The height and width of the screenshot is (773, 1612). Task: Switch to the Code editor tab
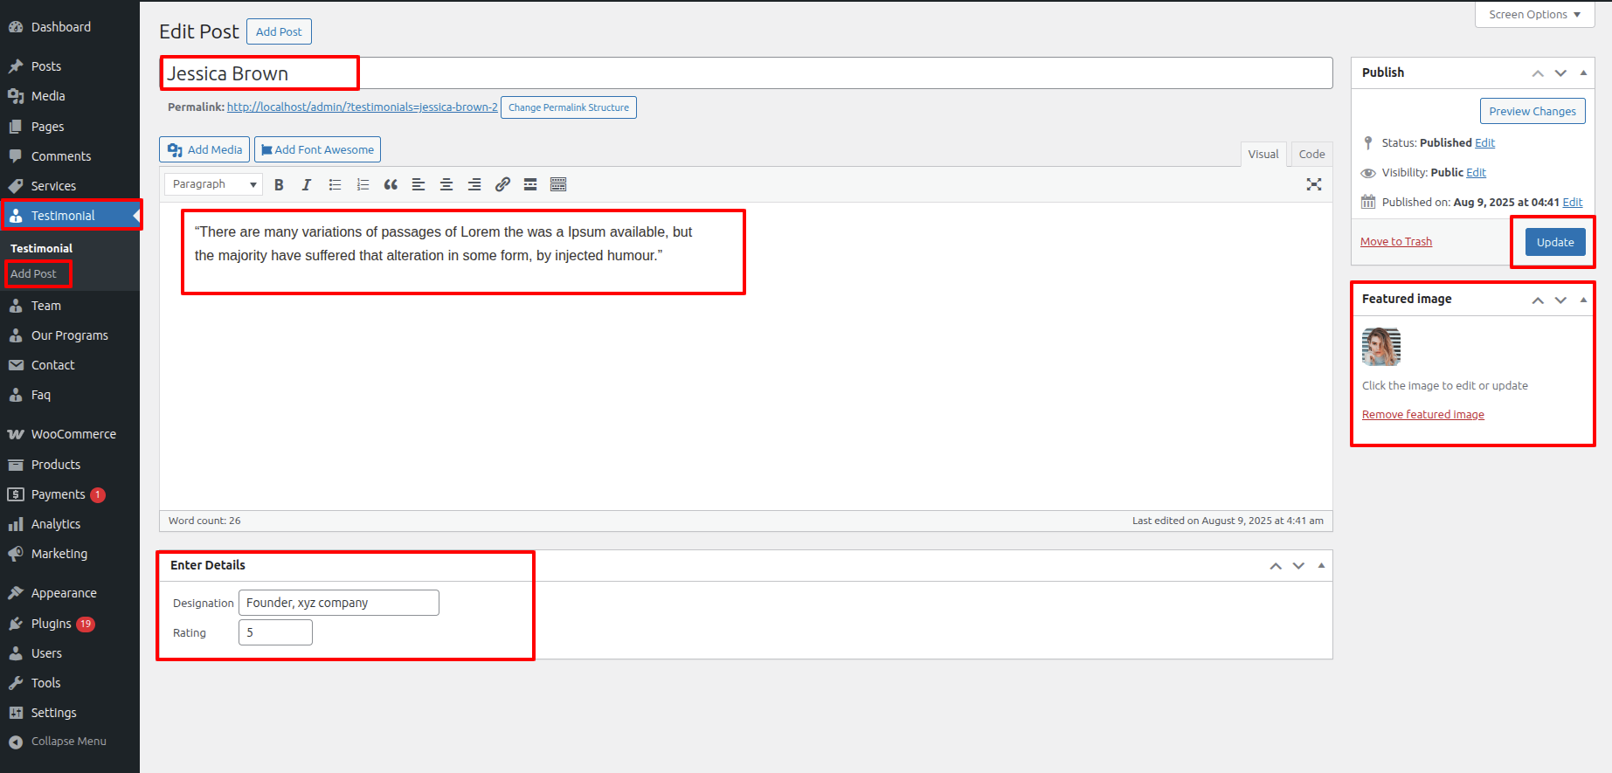tap(1311, 155)
